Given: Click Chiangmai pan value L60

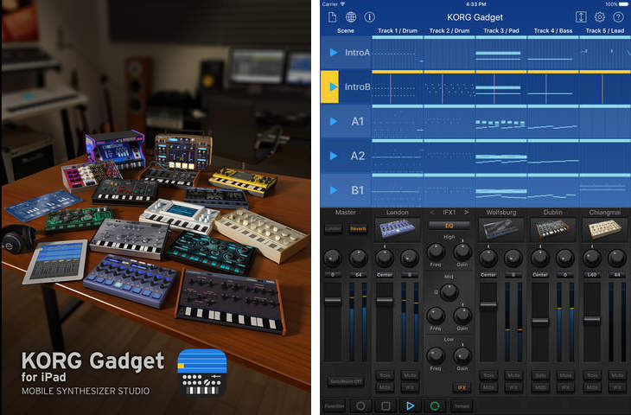Looking at the screenshot, I should pyautogui.click(x=591, y=275).
